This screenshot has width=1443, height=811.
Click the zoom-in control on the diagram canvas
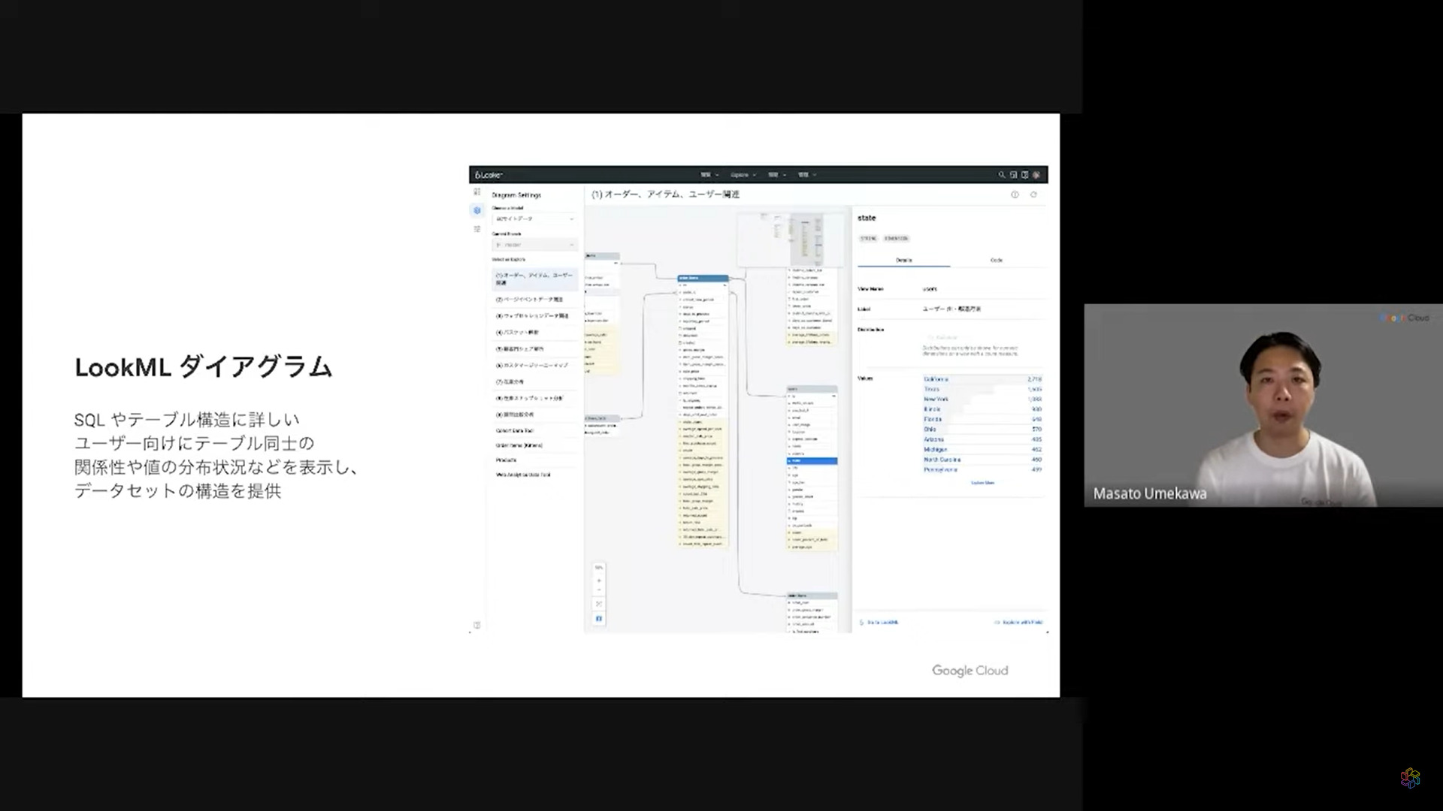(x=599, y=580)
